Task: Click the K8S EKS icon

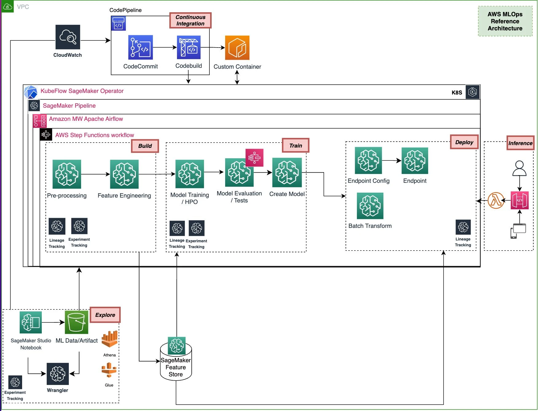Action: (x=472, y=92)
